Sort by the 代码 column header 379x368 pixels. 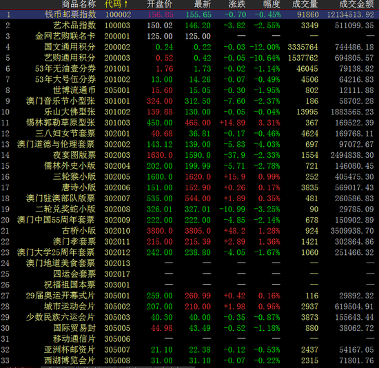(x=116, y=4)
